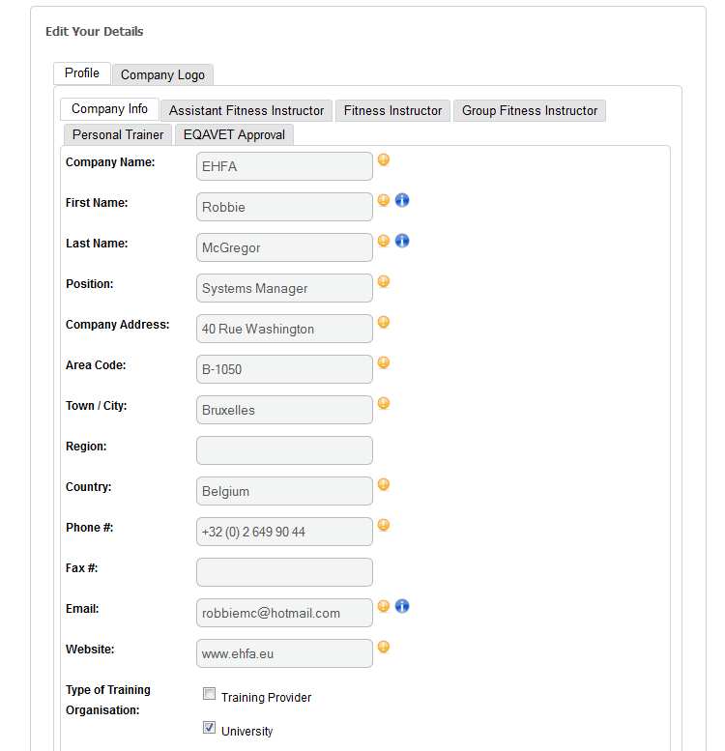
Task: Click into the empty Region field
Action: [284, 450]
